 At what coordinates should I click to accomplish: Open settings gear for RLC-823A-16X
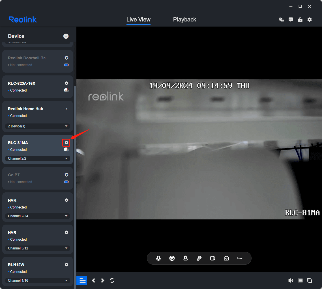point(66,83)
